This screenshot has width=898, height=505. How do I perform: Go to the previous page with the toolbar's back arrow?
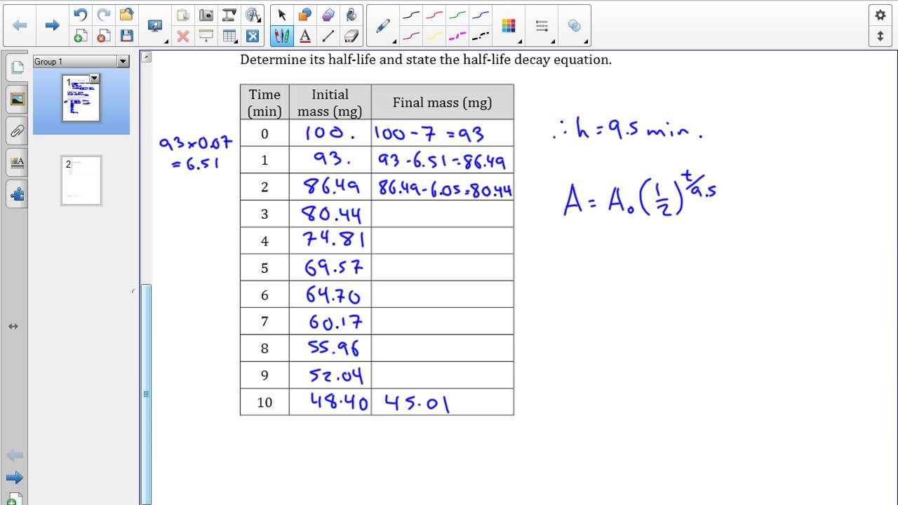point(20,25)
